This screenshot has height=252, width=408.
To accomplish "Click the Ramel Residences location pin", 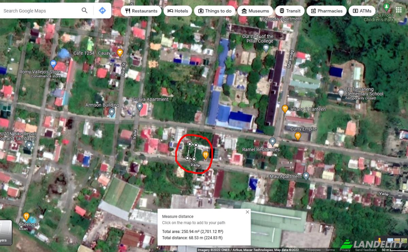I will pos(272,141).
